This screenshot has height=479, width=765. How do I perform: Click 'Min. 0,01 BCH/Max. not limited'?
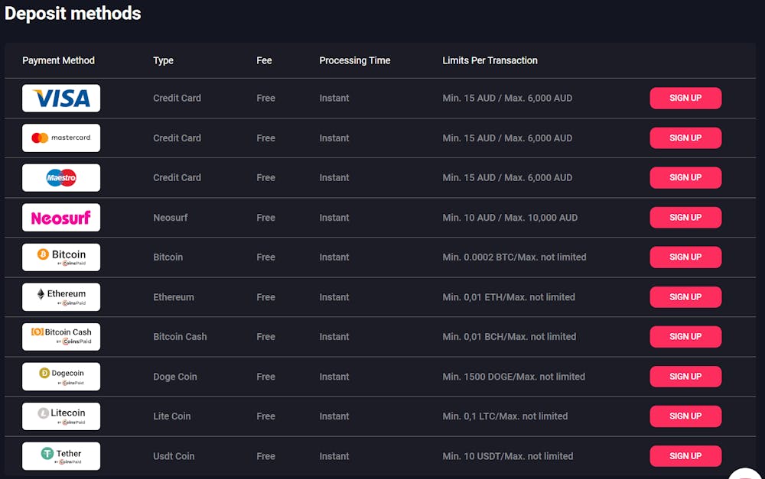pos(509,337)
